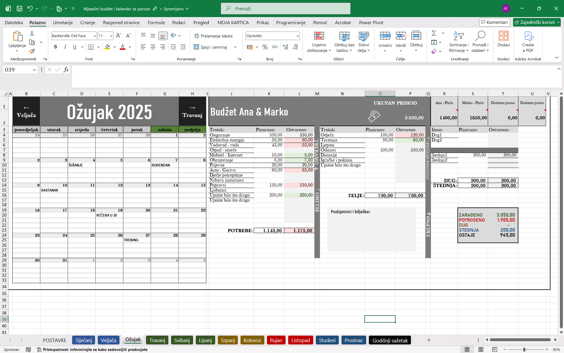This screenshot has height=353, width=564.
Task: Click the add new sheet plus icon
Action: pos(429,340)
